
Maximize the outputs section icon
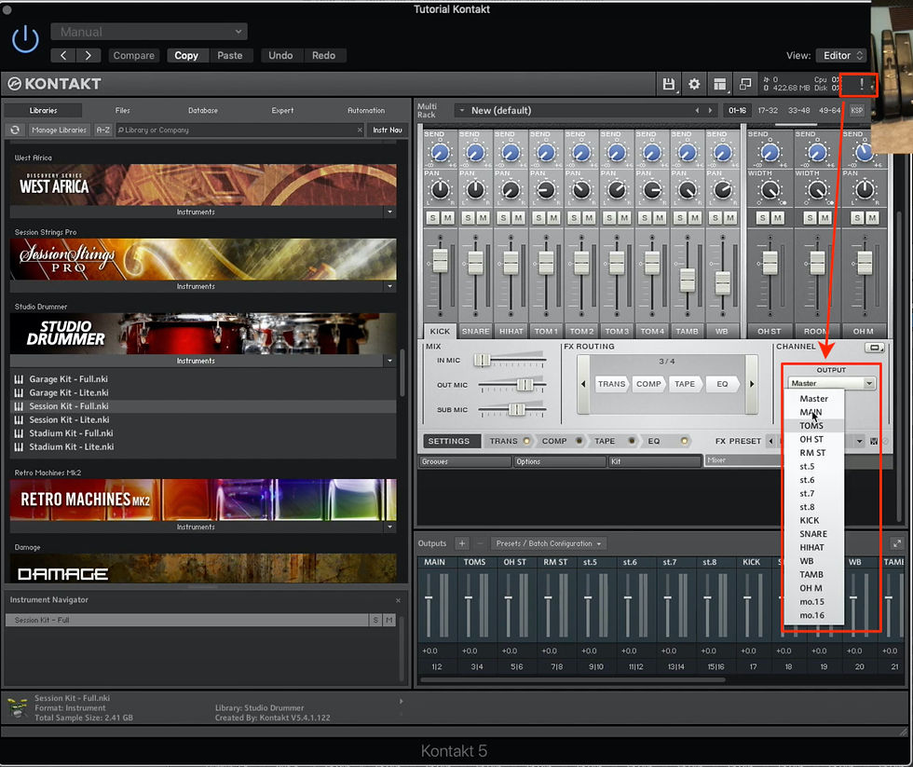click(896, 543)
